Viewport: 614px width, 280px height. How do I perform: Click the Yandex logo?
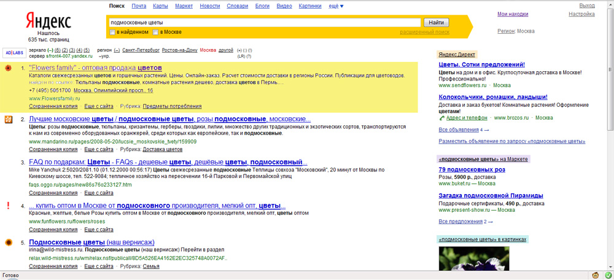pos(49,21)
